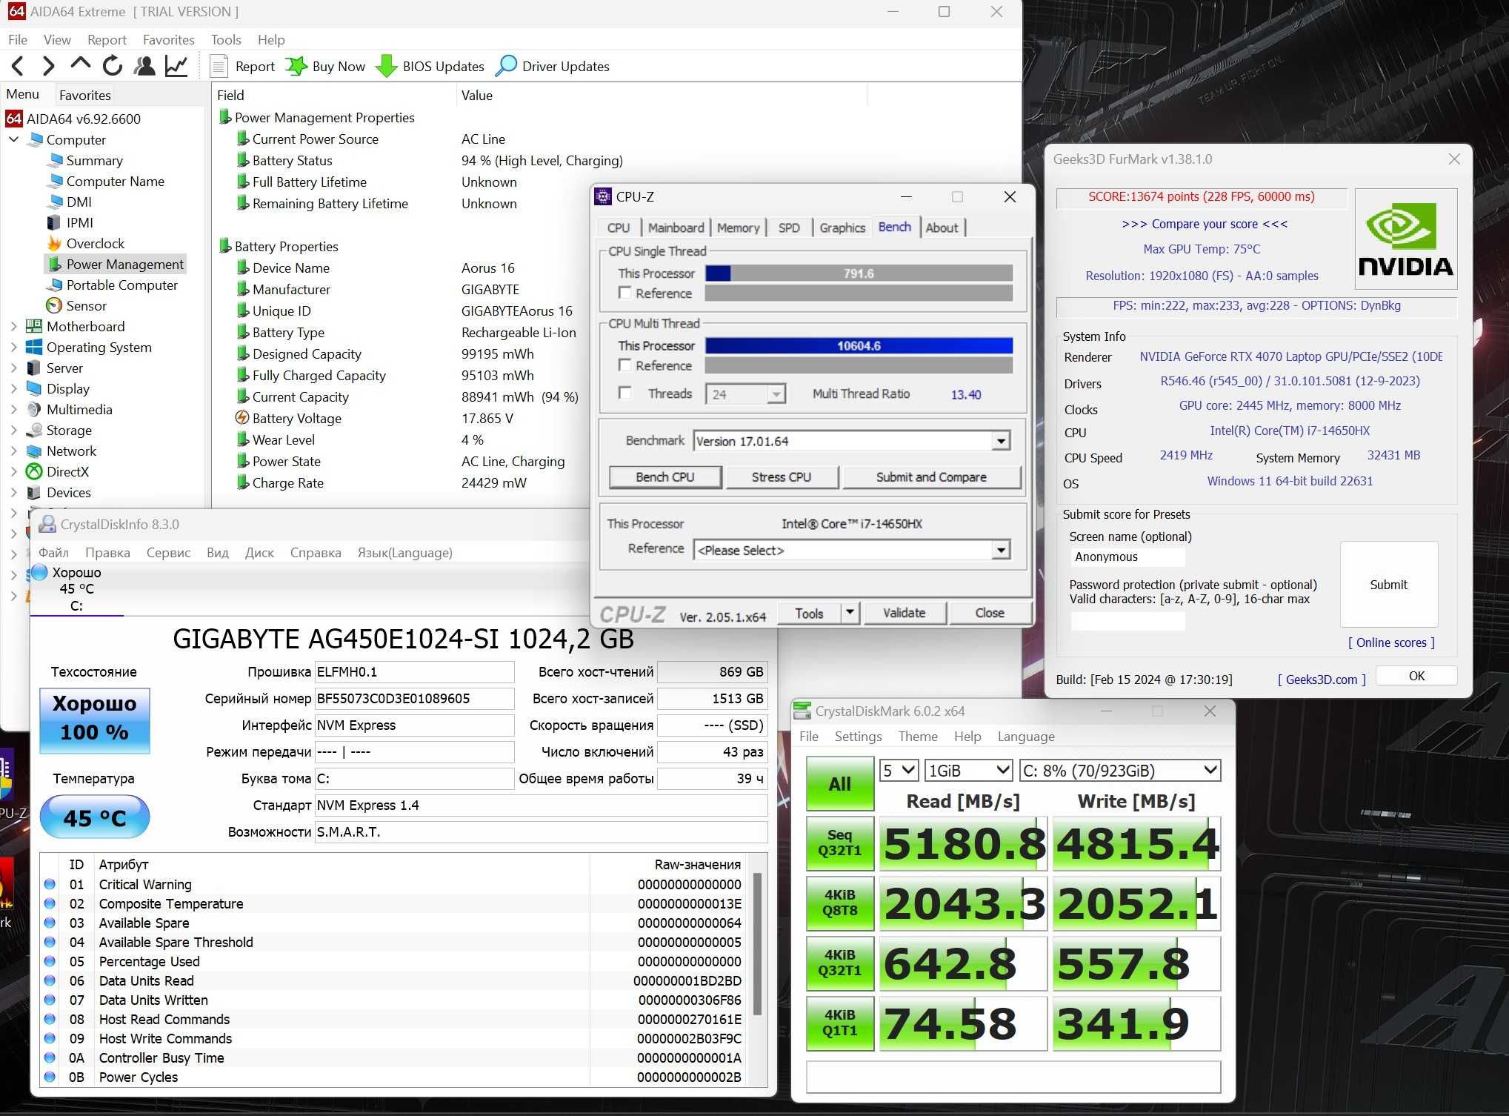Click CPU Multi Thread score bar
Viewport: 1509px width, 1116px height.
(859, 345)
